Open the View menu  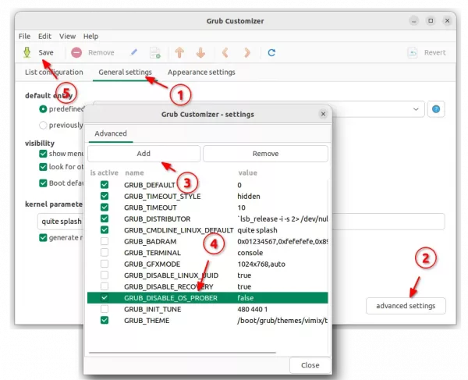[x=67, y=37]
